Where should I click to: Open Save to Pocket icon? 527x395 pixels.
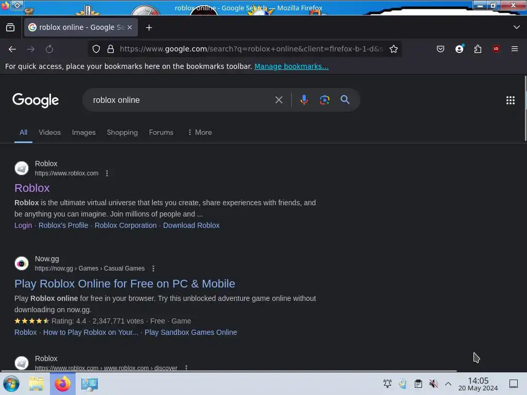pyautogui.click(x=441, y=49)
